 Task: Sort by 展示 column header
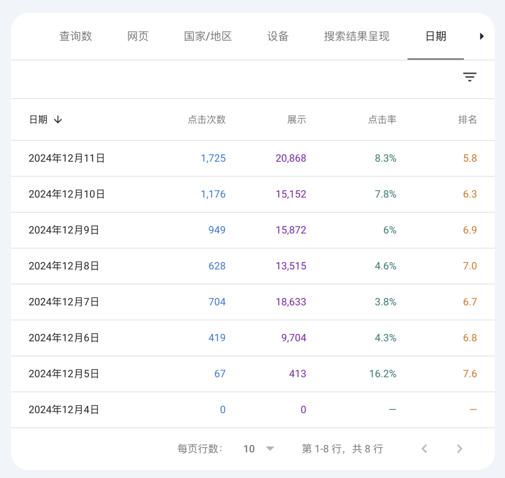pos(296,120)
